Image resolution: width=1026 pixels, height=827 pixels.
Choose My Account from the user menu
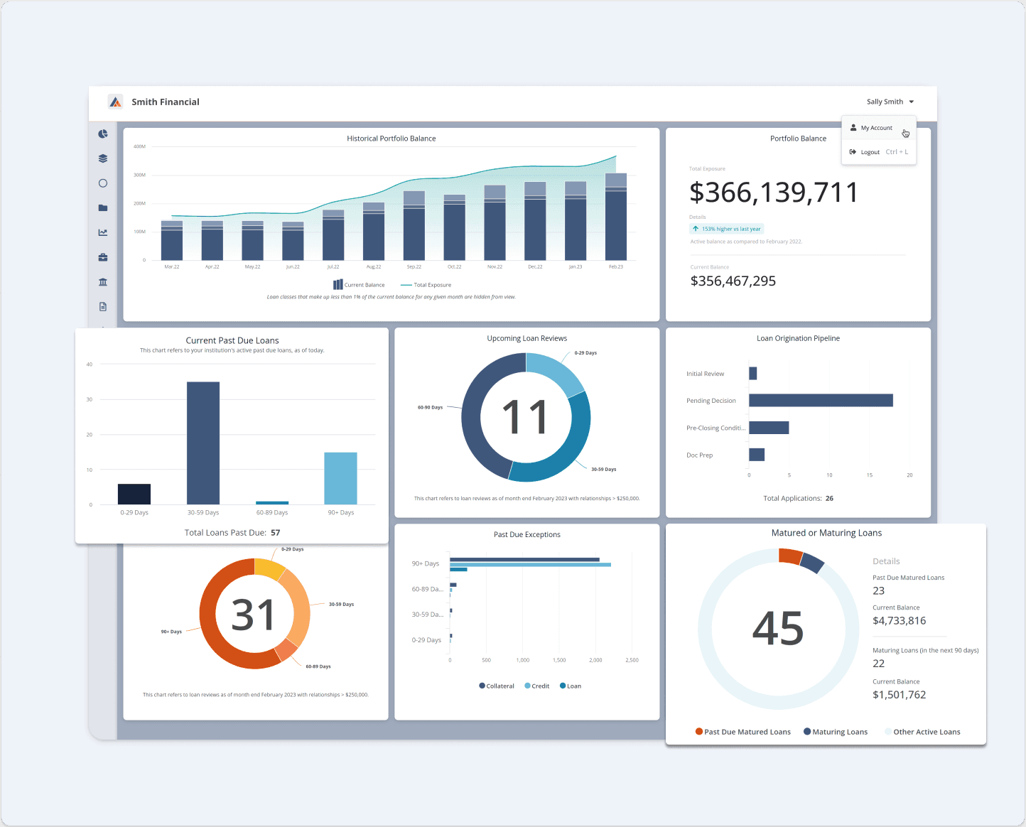[879, 128]
